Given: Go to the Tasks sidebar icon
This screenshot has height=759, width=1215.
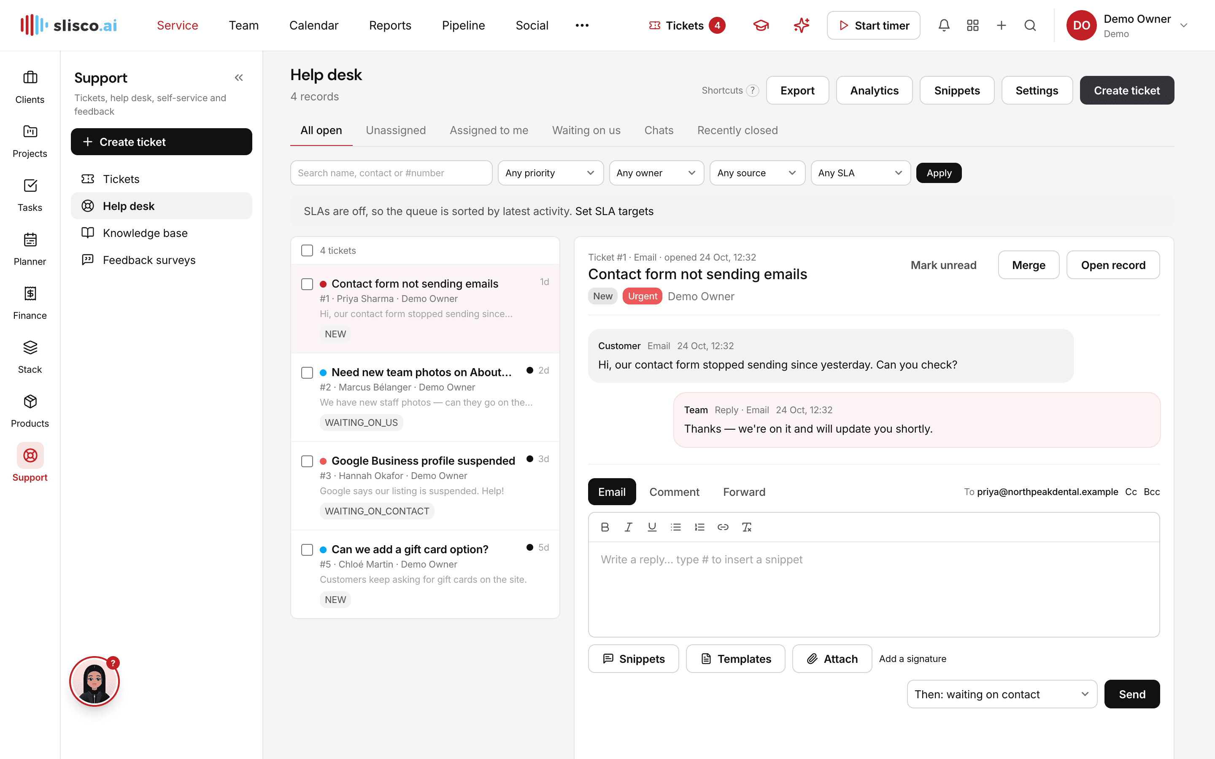Looking at the screenshot, I should click(x=30, y=195).
